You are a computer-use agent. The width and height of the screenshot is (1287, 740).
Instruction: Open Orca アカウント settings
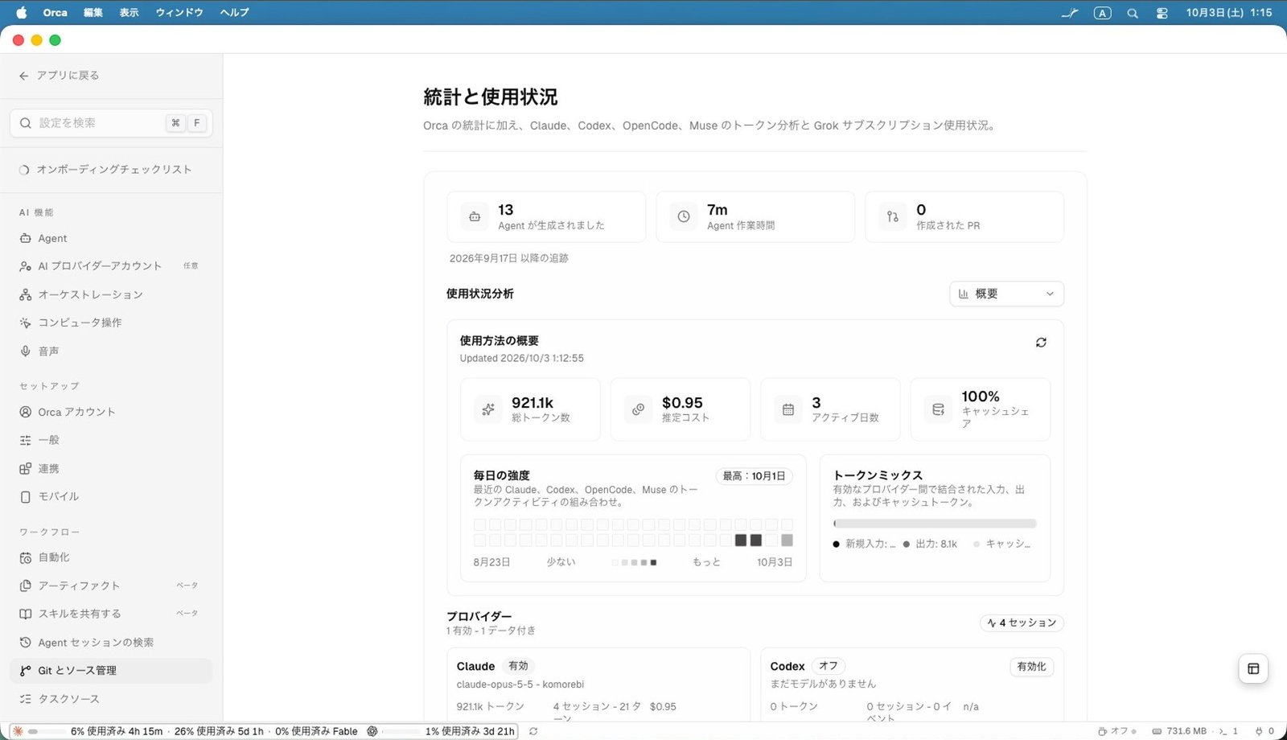coord(111,412)
